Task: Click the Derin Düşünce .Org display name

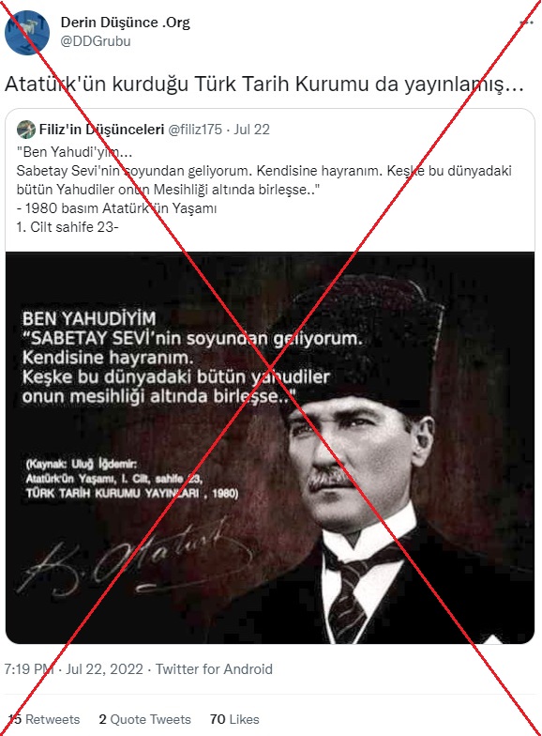Action: pyautogui.click(x=126, y=23)
